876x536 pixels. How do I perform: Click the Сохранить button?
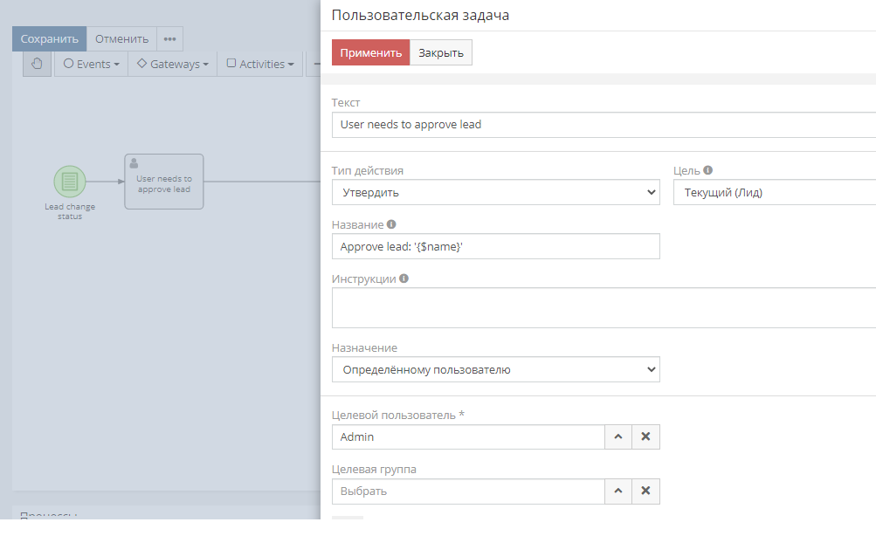tap(50, 38)
